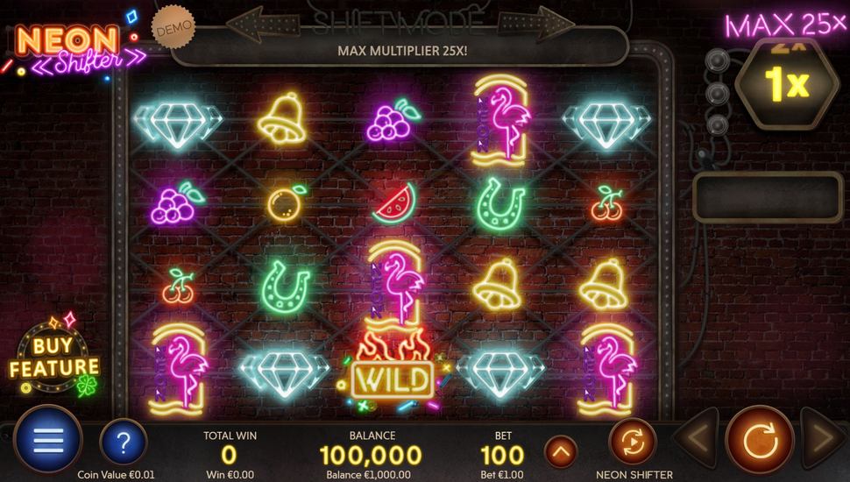The image size is (850, 482).
Task: Click the Total Win display
Action: click(x=230, y=455)
